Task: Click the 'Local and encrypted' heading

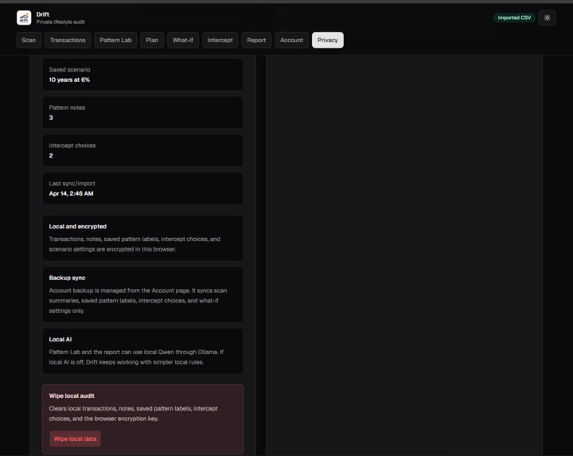Action: 77,227
